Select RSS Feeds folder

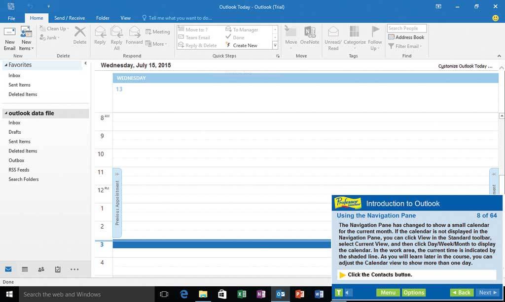coord(19,170)
